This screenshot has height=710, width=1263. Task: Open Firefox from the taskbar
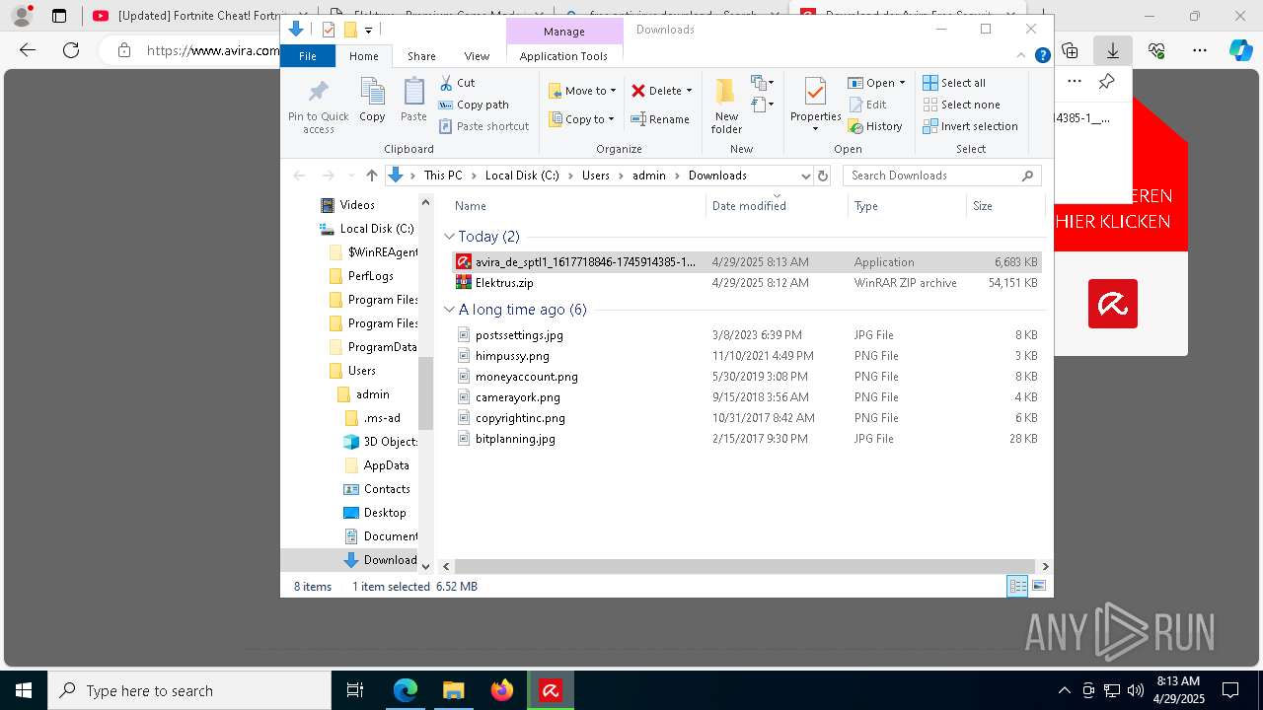pos(502,690)
